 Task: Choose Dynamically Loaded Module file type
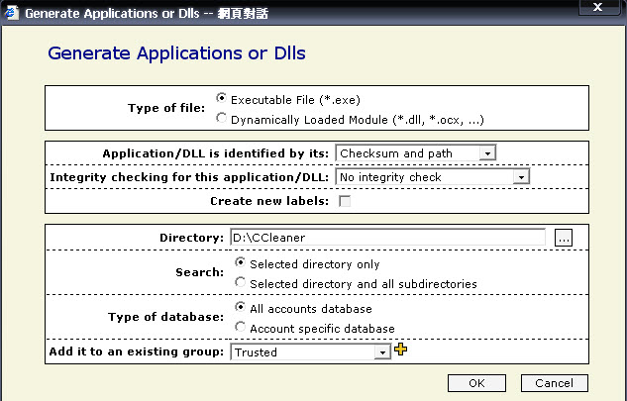(221, 118)
